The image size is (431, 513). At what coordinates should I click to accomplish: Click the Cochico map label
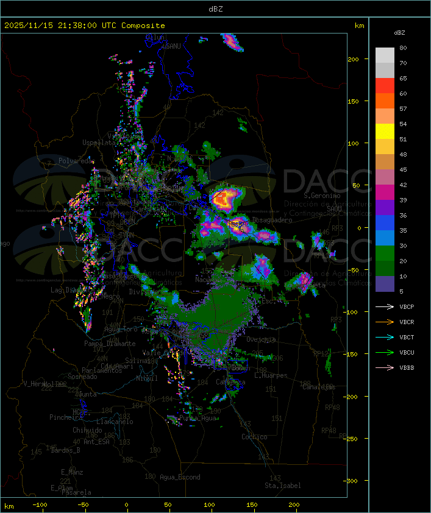click(254, 437)
